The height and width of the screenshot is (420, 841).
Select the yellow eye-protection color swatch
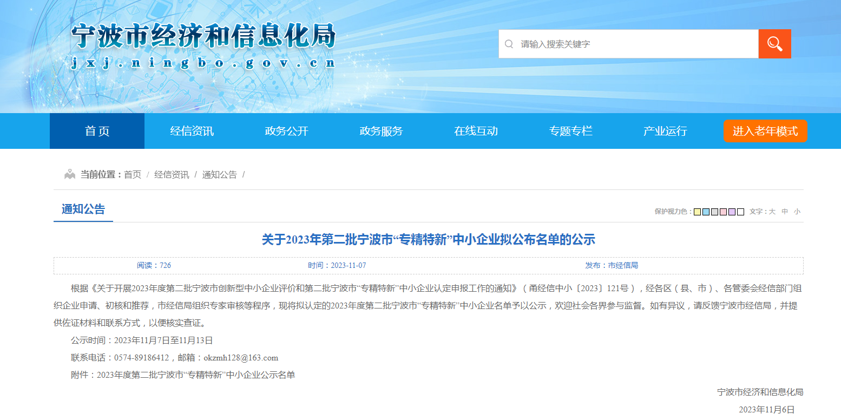tap(698, 212)
